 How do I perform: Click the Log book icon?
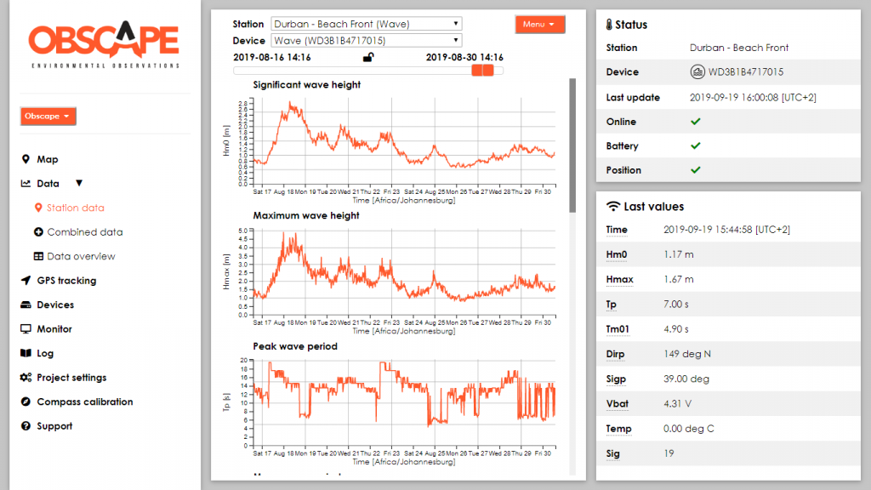click(x=26, y=354)
